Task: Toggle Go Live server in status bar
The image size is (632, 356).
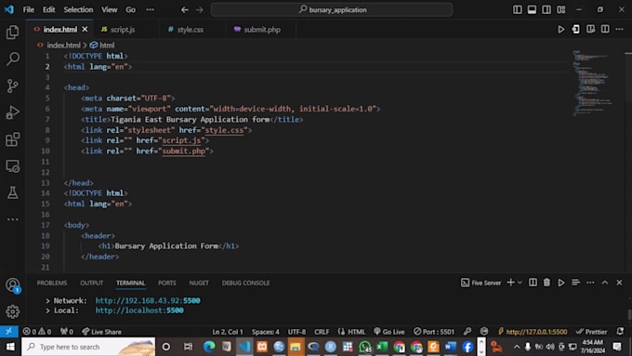Action: [x=389, y=332]
